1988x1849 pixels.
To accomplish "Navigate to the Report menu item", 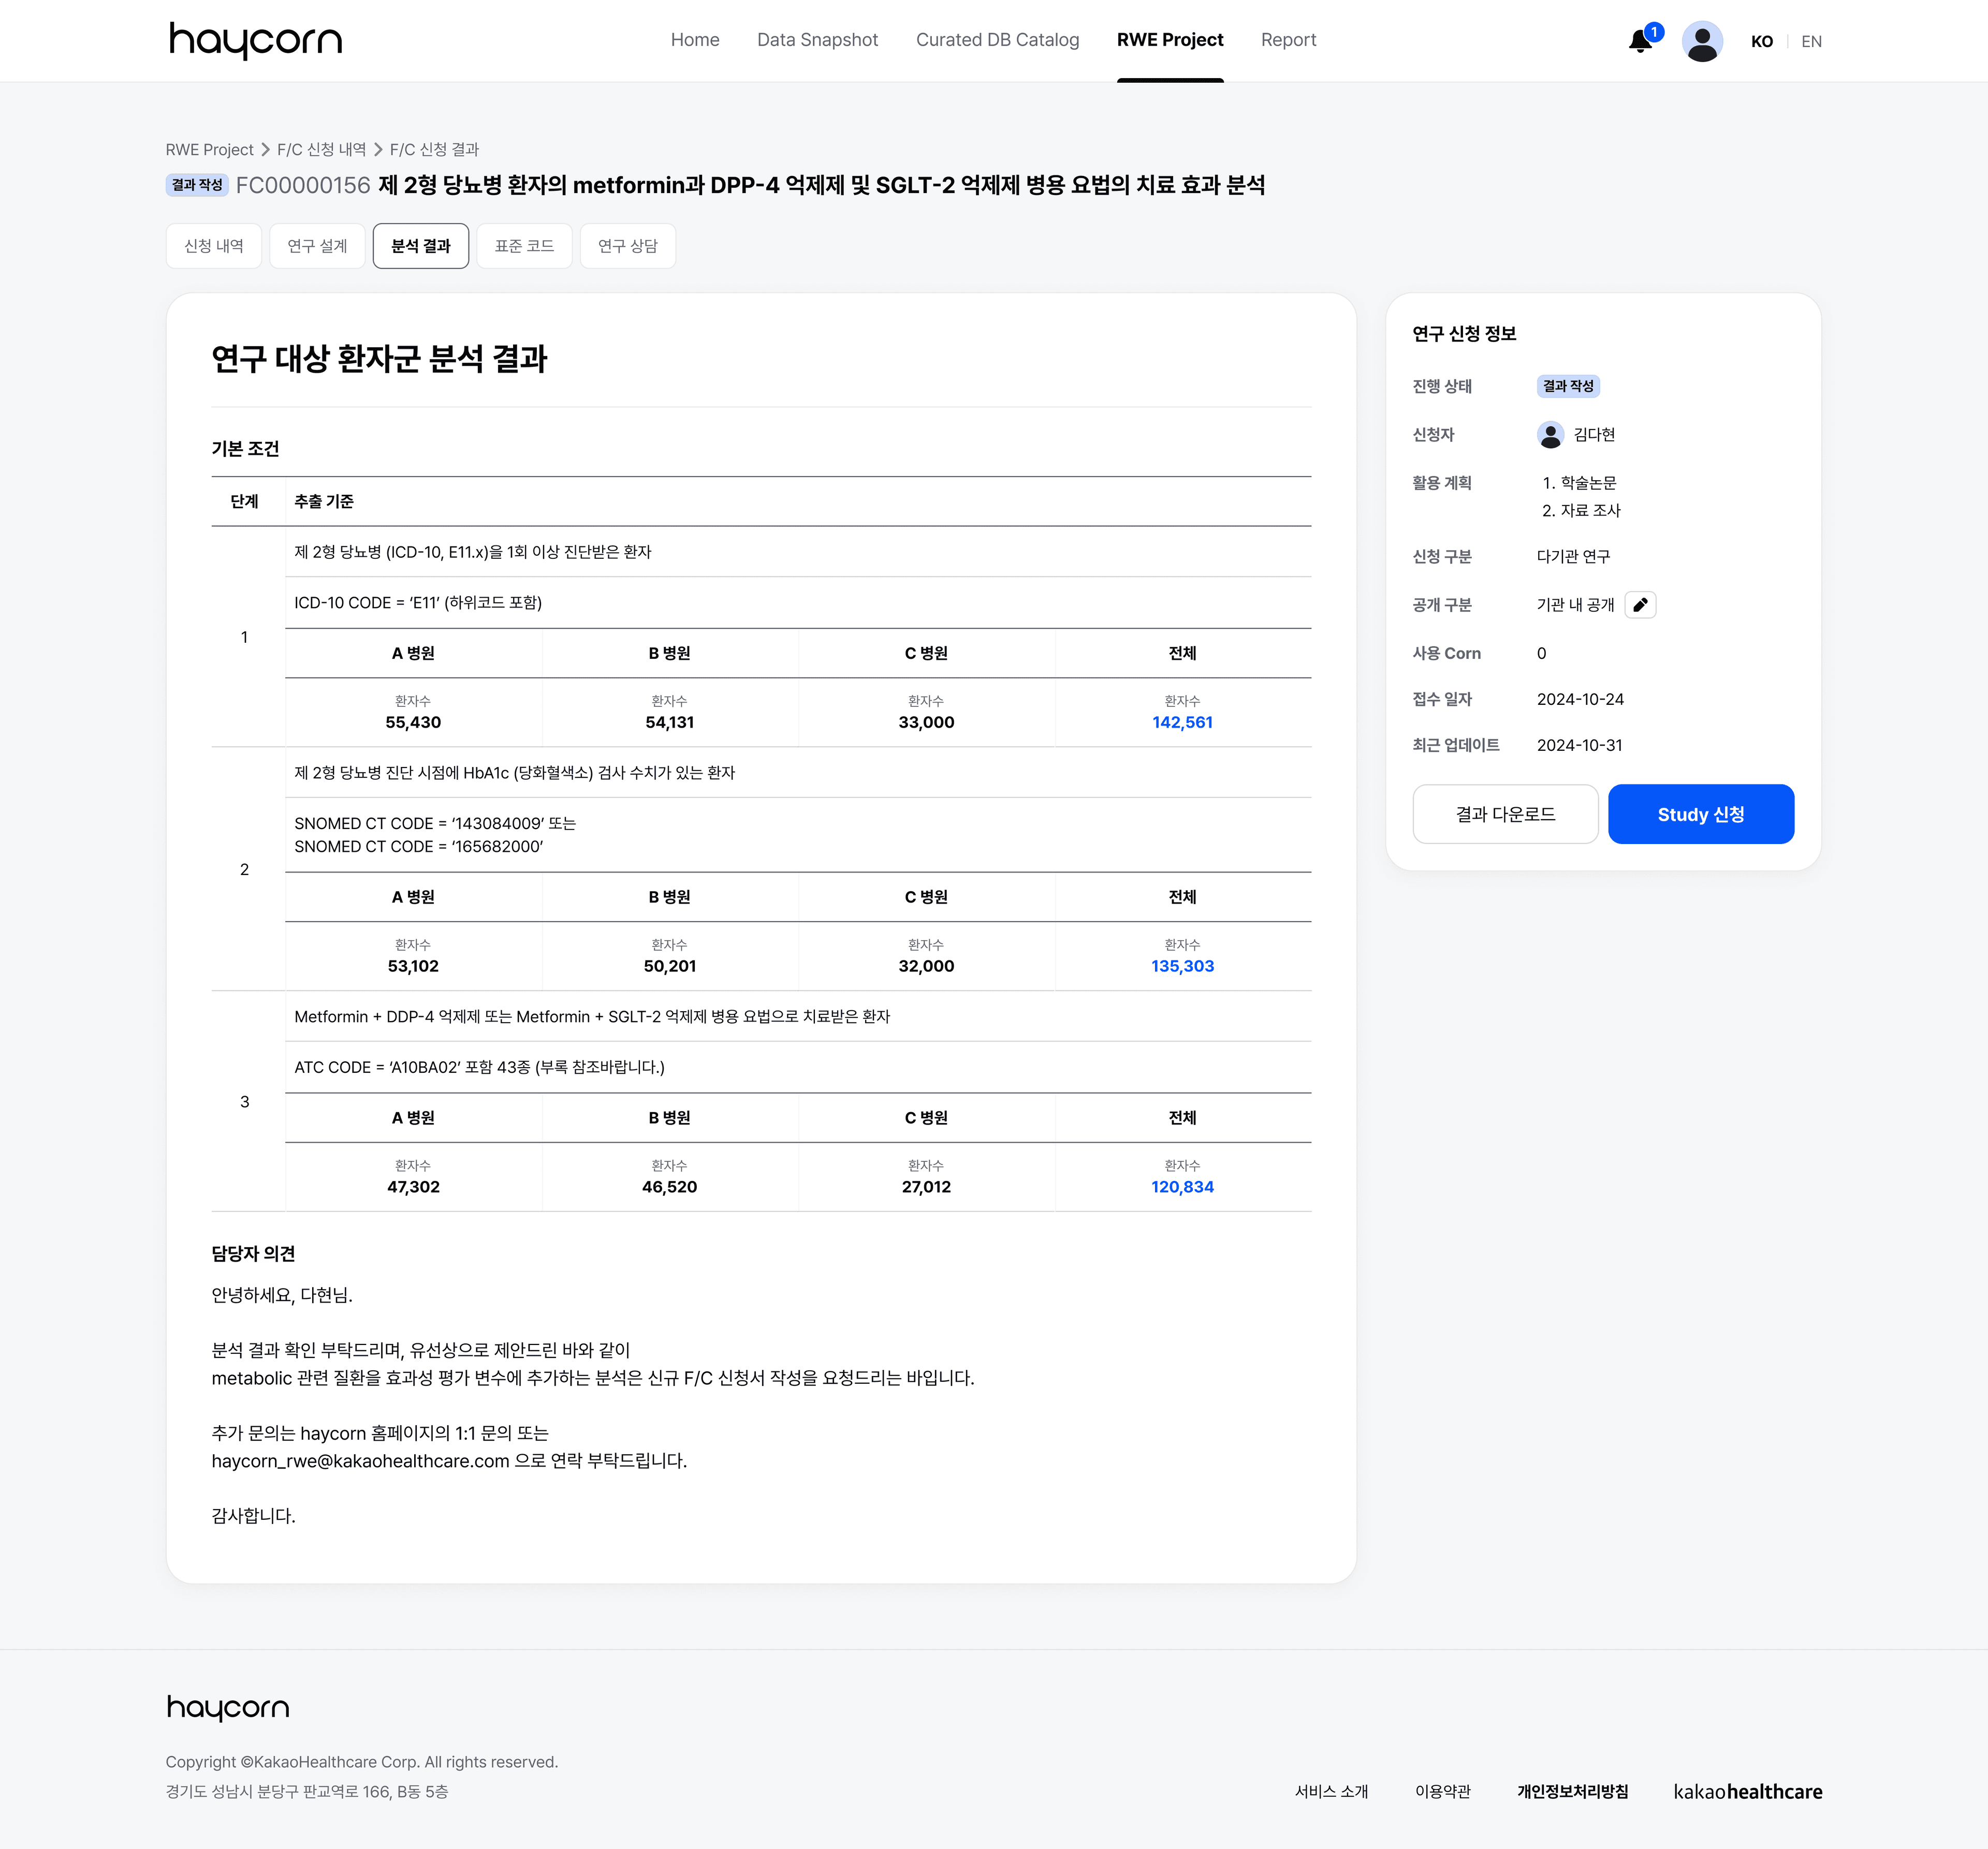I will [x=1288, y=40].
